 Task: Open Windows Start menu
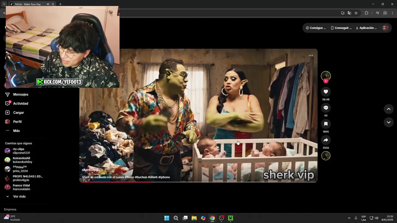coord(167,218)
